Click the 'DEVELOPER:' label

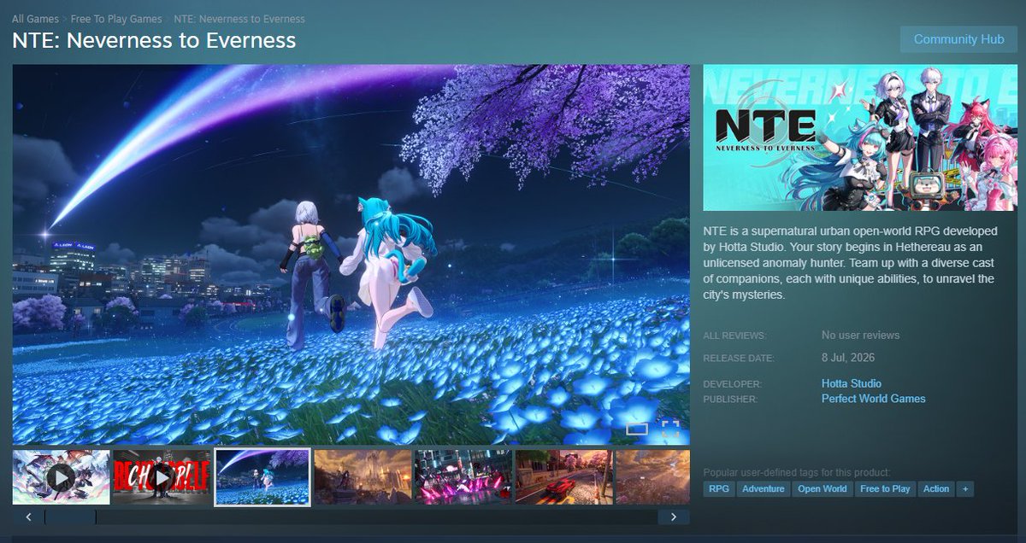(x=733, y=384)
